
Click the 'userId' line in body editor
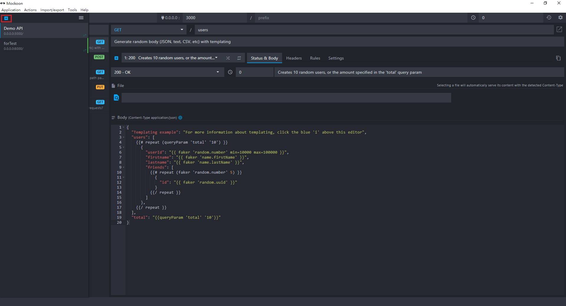coord(217,152)
